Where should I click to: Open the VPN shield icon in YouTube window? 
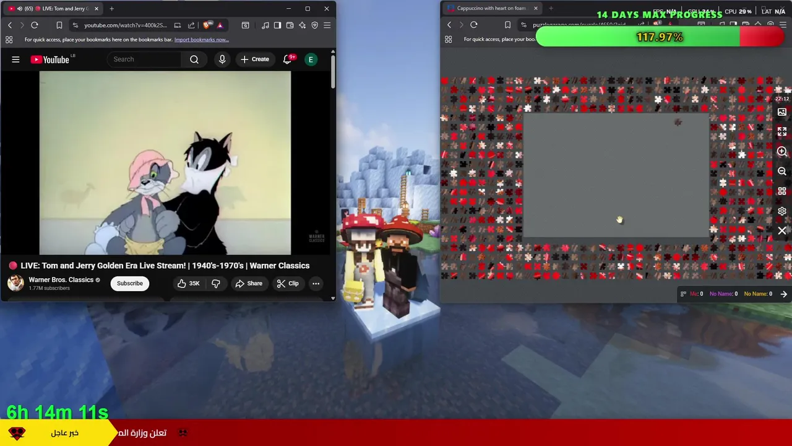[314, 25]
